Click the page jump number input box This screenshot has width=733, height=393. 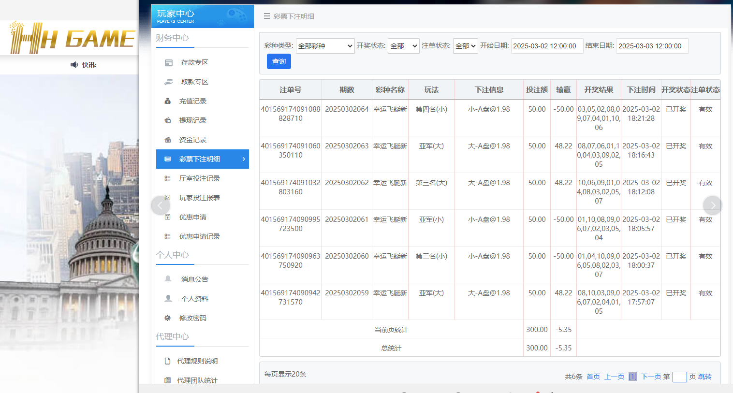[680, 377]
